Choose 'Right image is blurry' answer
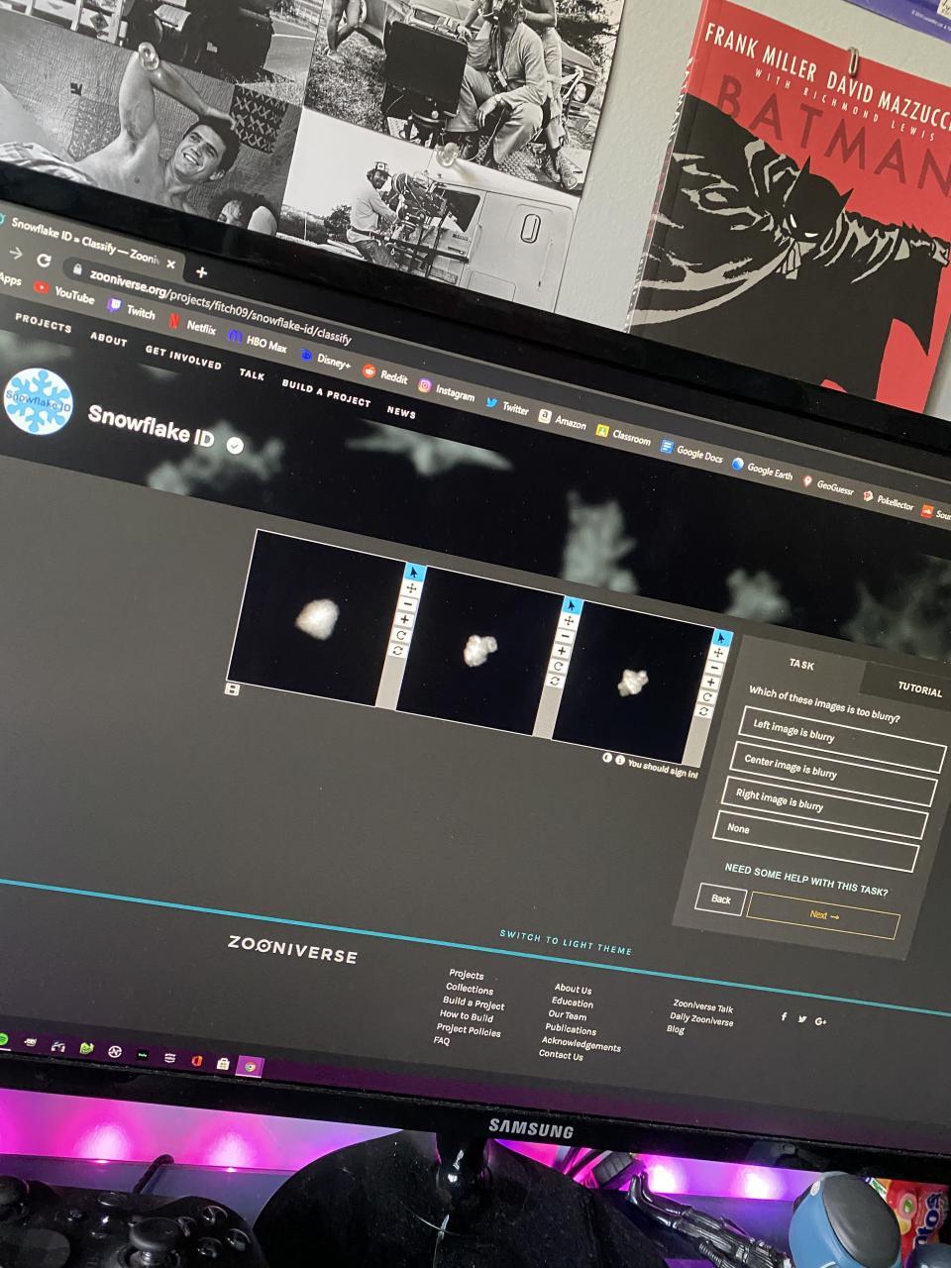The image size is (951, 1268). (825, 808)
